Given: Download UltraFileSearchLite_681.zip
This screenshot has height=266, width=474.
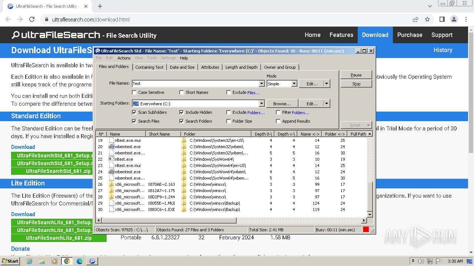Looking at the screenshot, I should click(59, 238).
